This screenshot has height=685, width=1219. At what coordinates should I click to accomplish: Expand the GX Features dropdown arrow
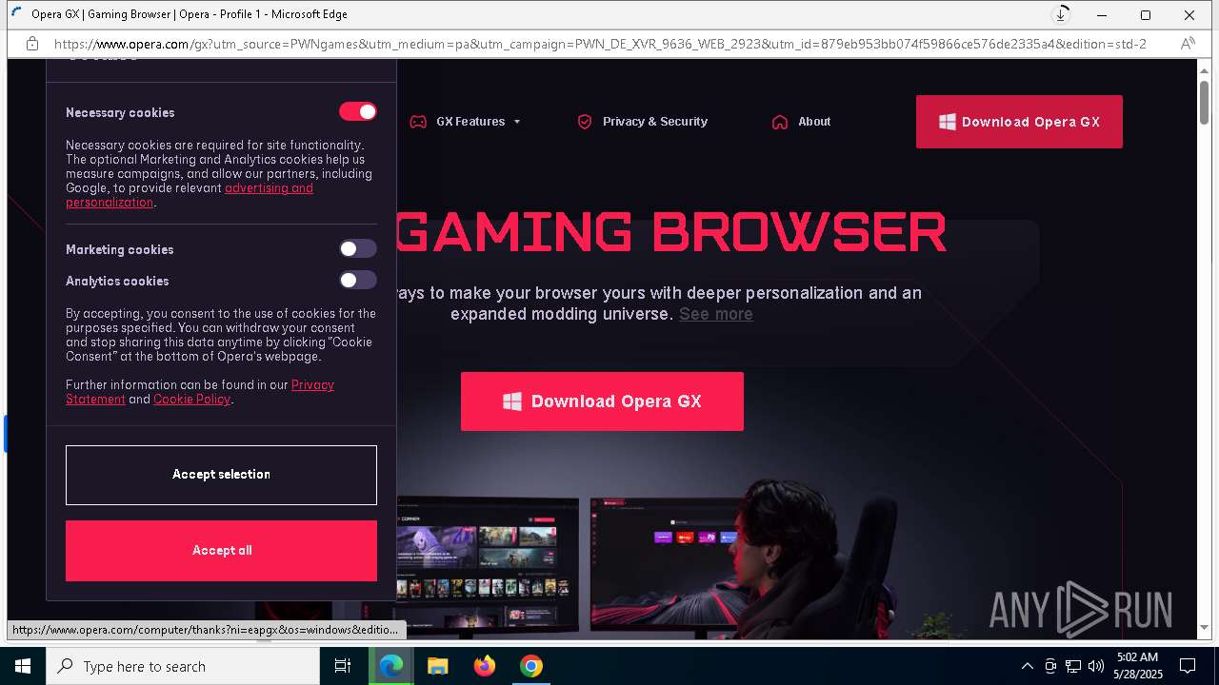[x=517, y=122]
